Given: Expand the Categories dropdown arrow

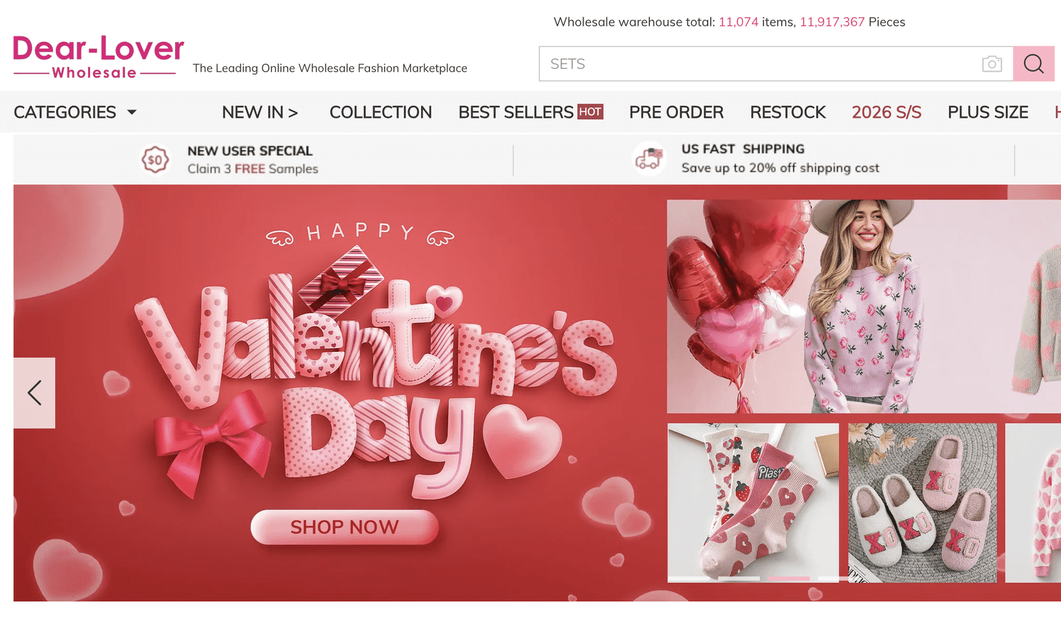Looking at the screenshot, I should click(132, 112).
